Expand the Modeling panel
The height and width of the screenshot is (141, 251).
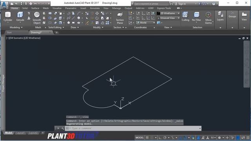click(x=16, y=27)
